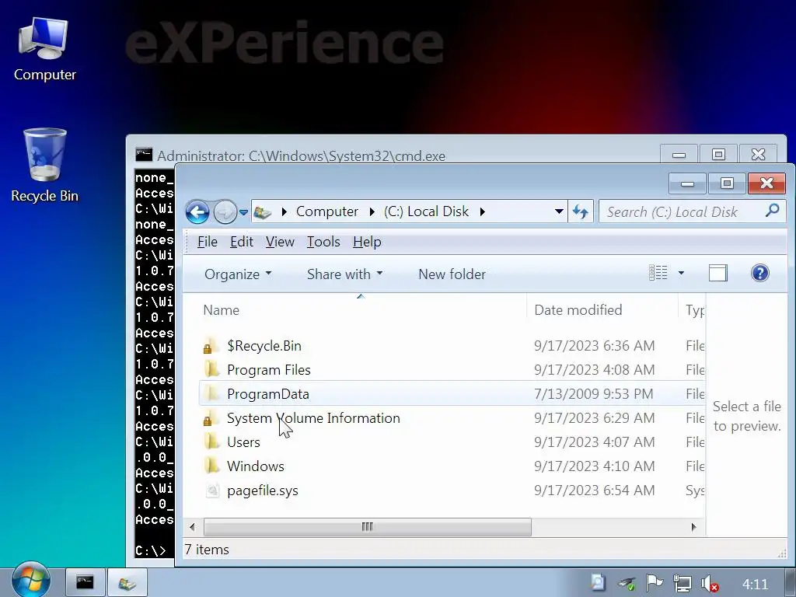Sort by the Name column header
The height and width of the screenshot is (597, 796).
pyautogui.click(x=361, y=309)
